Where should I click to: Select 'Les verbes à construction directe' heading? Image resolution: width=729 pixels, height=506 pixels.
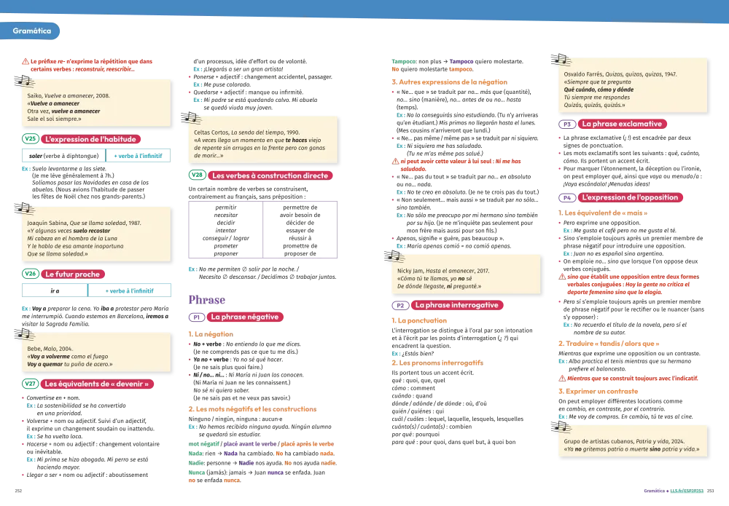coord(269,175)
